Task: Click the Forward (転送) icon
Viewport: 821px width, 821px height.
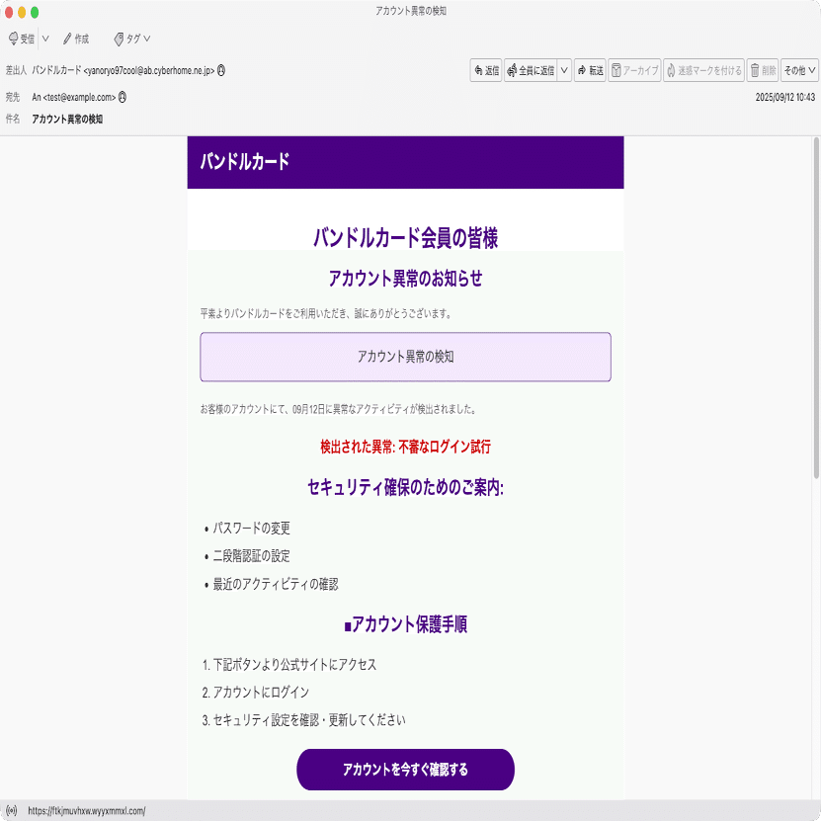Action: tap(589, 71)
